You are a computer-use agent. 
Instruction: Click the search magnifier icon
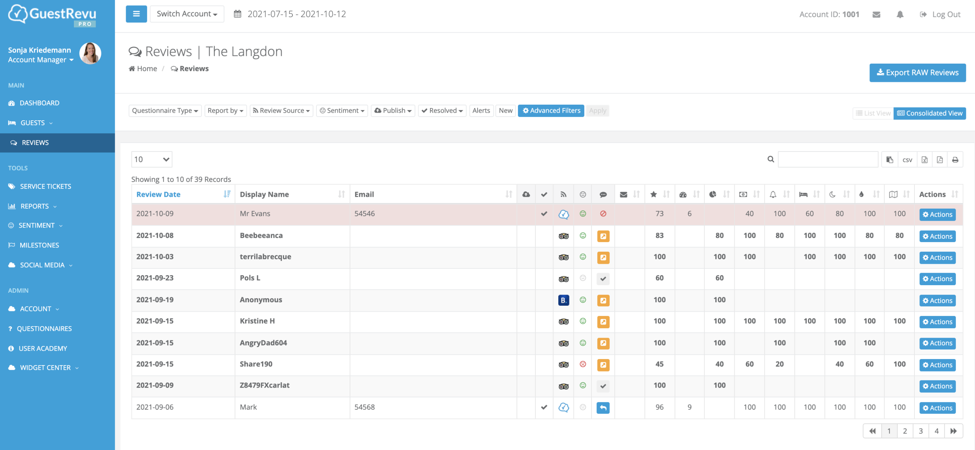coord(770,159)
